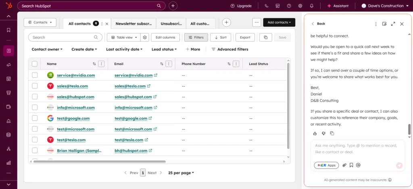Viewport: 413px width, 189px height.
Task: Open table view settings gear icon
Action: (145, 37)
